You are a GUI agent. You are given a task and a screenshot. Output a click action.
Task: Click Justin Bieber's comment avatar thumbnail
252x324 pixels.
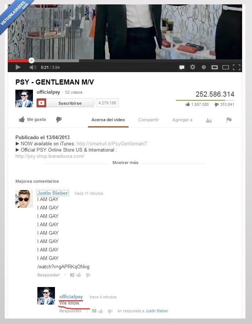[24, 199]
